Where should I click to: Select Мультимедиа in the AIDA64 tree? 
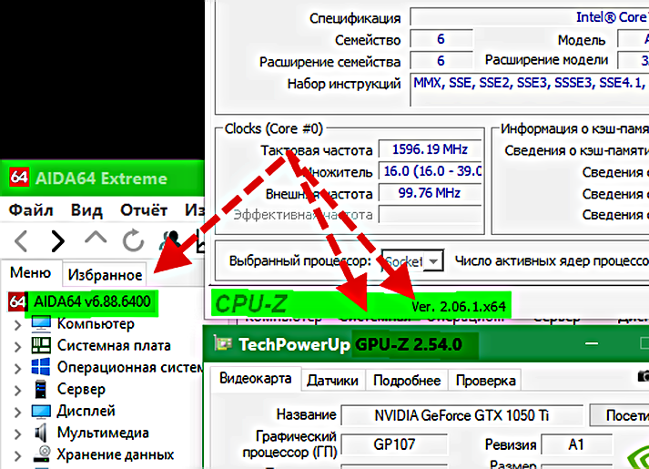(103, 433)
